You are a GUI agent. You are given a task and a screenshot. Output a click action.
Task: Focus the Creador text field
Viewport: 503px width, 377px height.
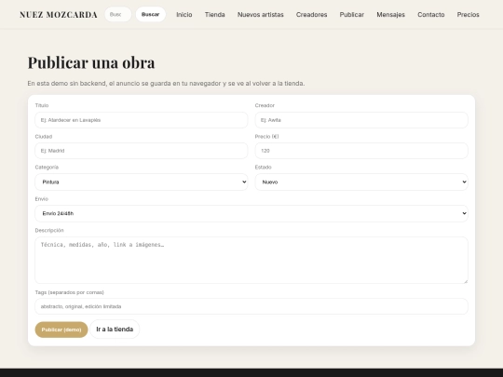pyautogui.click(x=361, y=120)
